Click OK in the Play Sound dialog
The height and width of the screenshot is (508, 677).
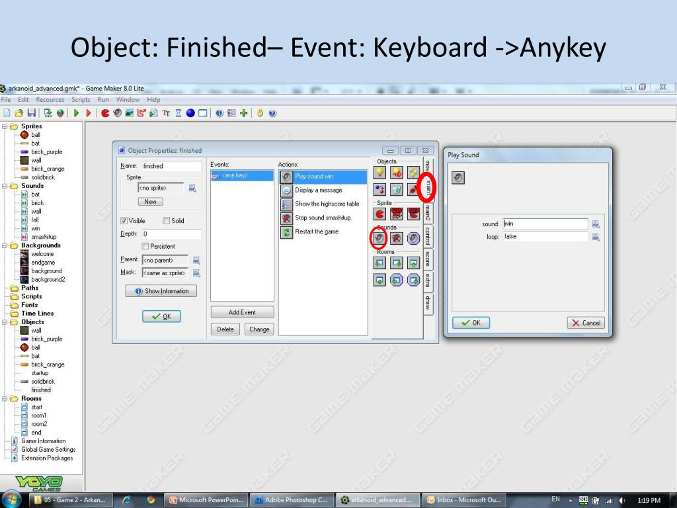click(471, 323)
